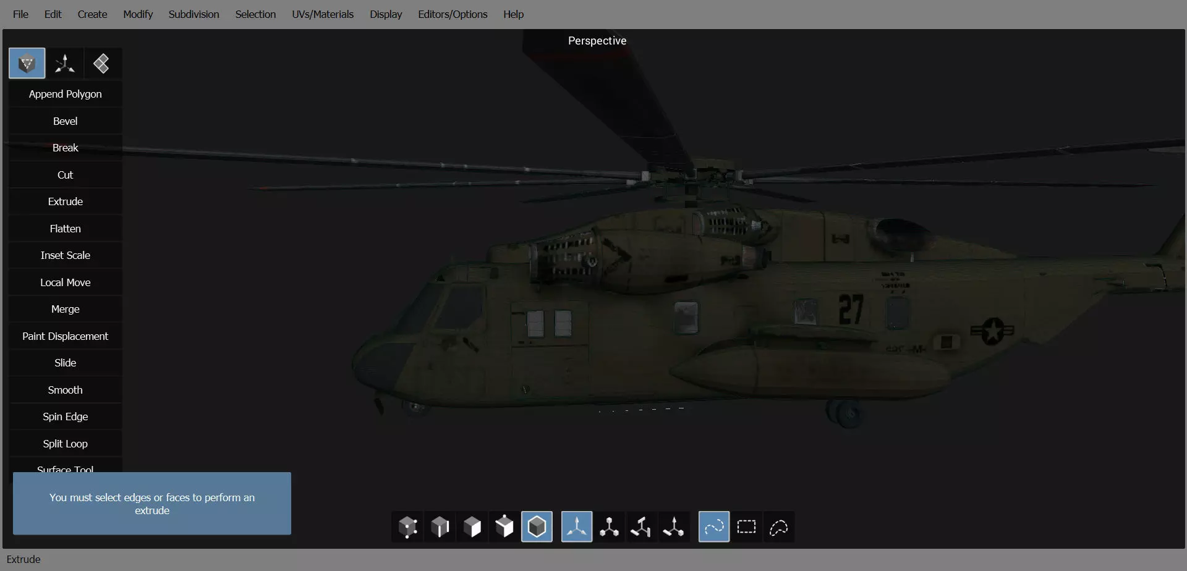Activate Paint Displacement tool
Screen dimensions: 1187x571
pos(66,336)
